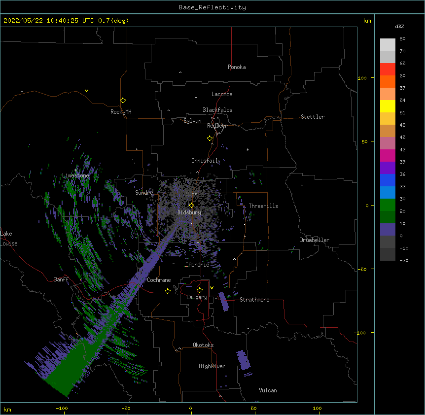The image size is (425, 415).
Task: Select the Innisfail label
Action: click(x=205, y=161)
